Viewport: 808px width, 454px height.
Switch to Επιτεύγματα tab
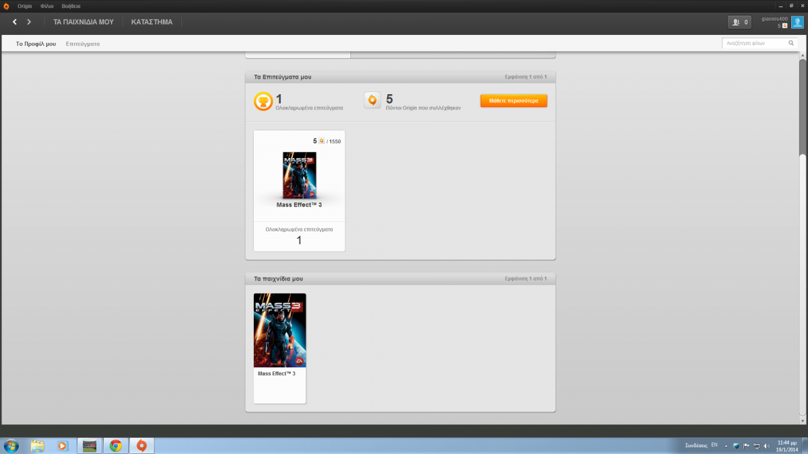[x=83, y=44]
